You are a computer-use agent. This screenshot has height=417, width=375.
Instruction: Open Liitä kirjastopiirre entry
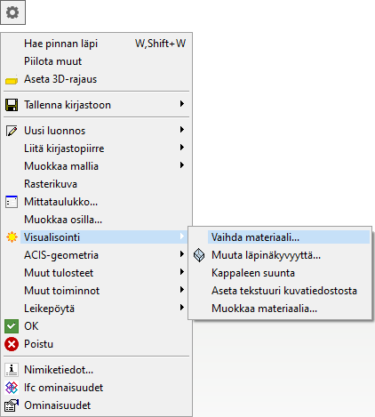(96, 148)
